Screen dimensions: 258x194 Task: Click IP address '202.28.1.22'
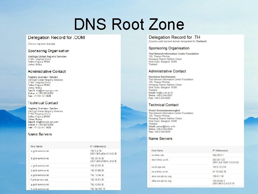click(x=219, y=160)
